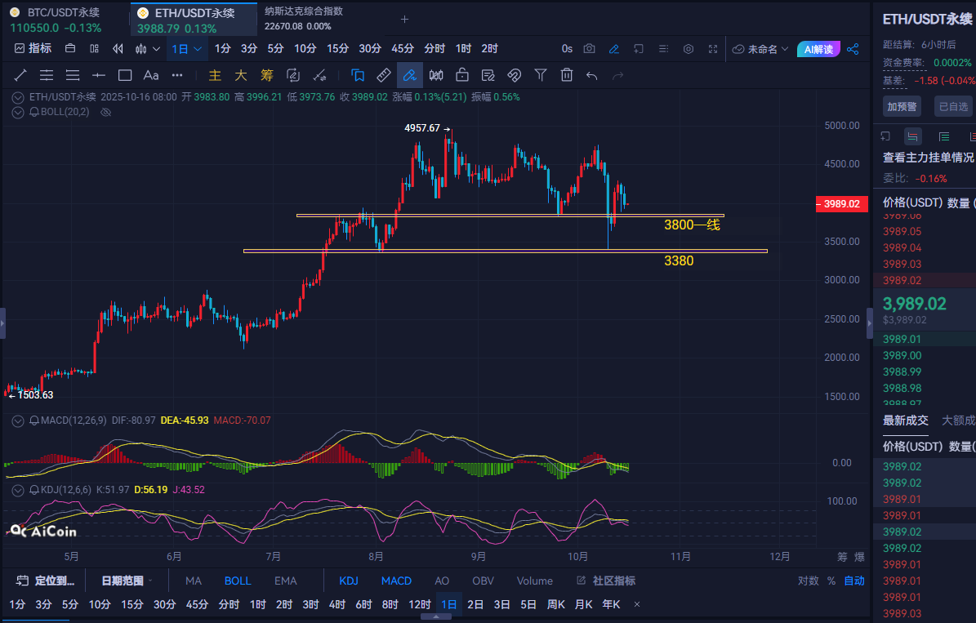The width and height of the screenshot is (976, 623).
Task: Enable the EMA indicator toggle
Action: 285,581
